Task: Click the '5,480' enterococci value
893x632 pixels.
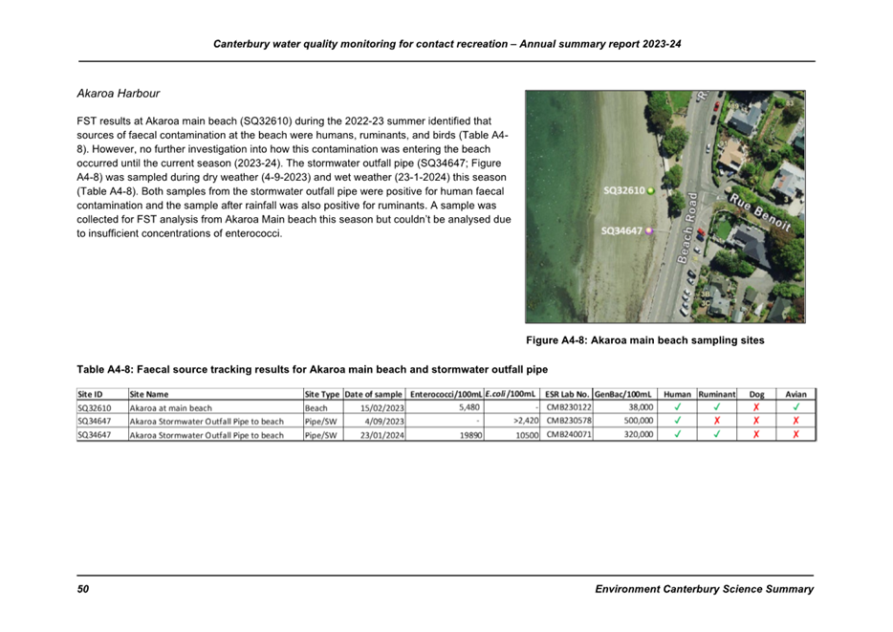Action: pos(469,407)
